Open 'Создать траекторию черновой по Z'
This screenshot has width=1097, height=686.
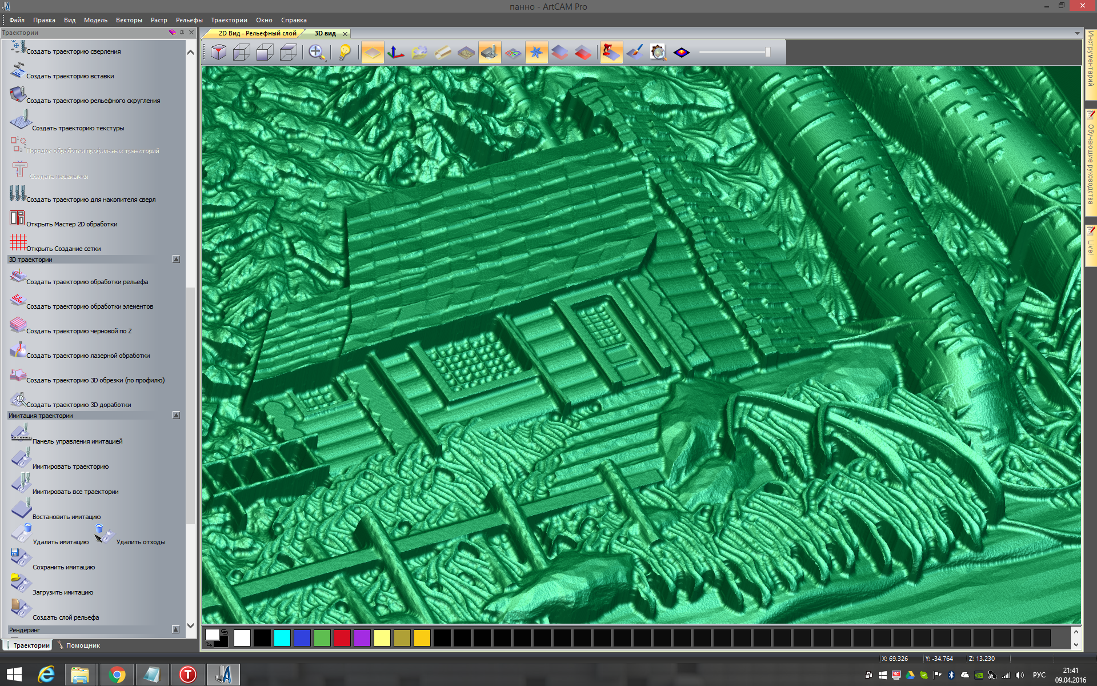pyautogui.click(x=78, y=331)
